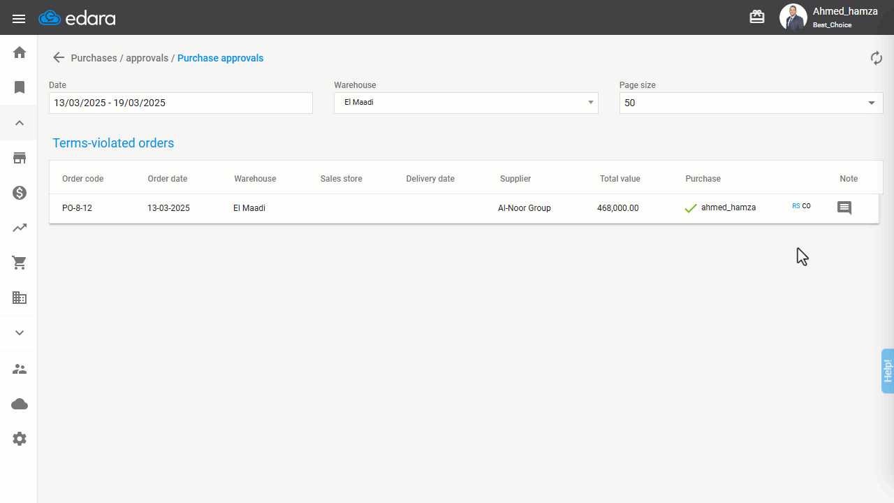894x503 pixels.
Task: Click the RS tag in PO-8-12 row
Action: (796, 206)
